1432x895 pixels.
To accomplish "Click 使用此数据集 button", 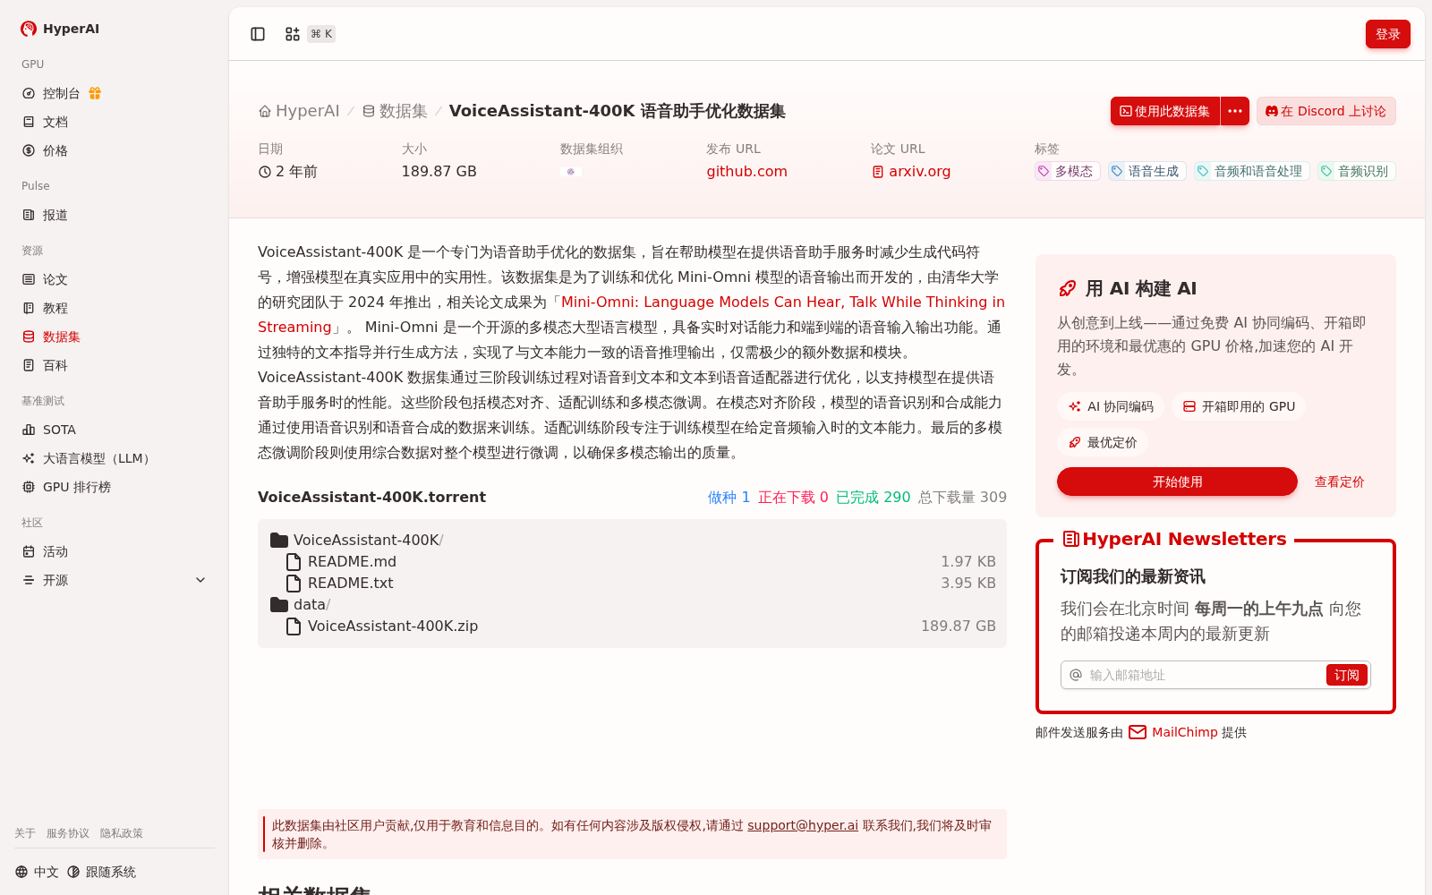I will click(1164, 111).
